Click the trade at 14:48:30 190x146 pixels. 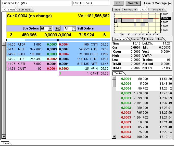pos(144,84)
